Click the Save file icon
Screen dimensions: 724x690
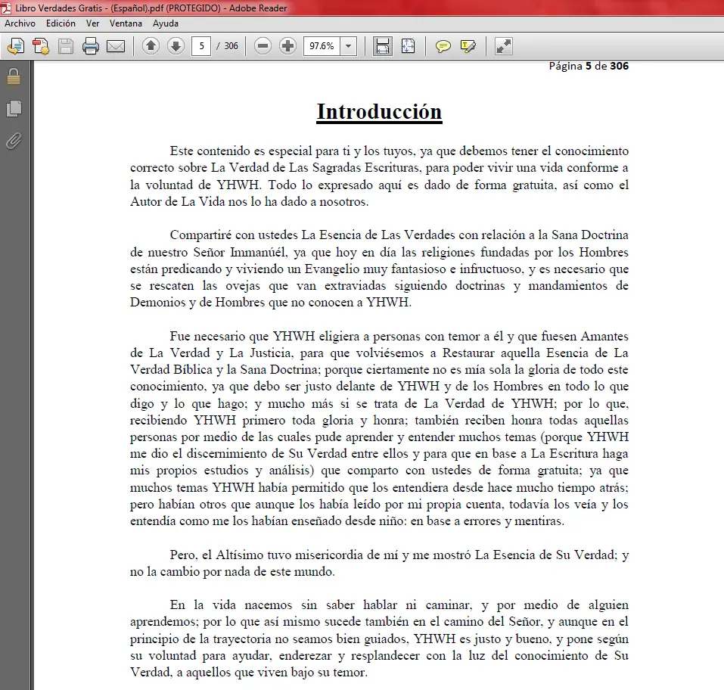(x=66, y=46)
